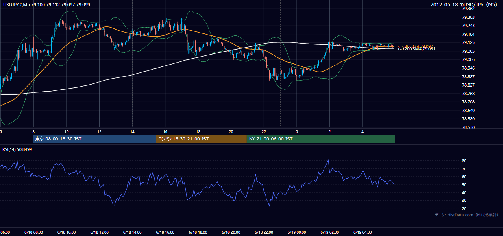
Task: Select price axis label 78.827
Action: coord(468,85)
